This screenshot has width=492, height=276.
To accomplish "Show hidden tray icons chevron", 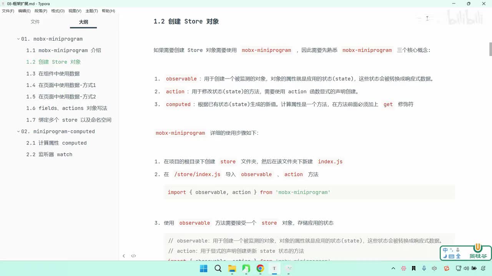I will pyautogui.click(x=393, y=268).
